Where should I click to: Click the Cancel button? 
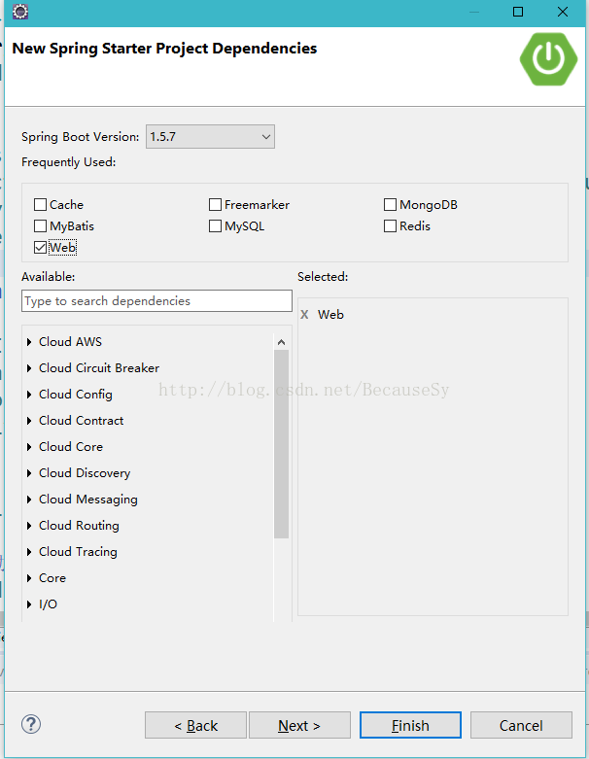(521, 725)
